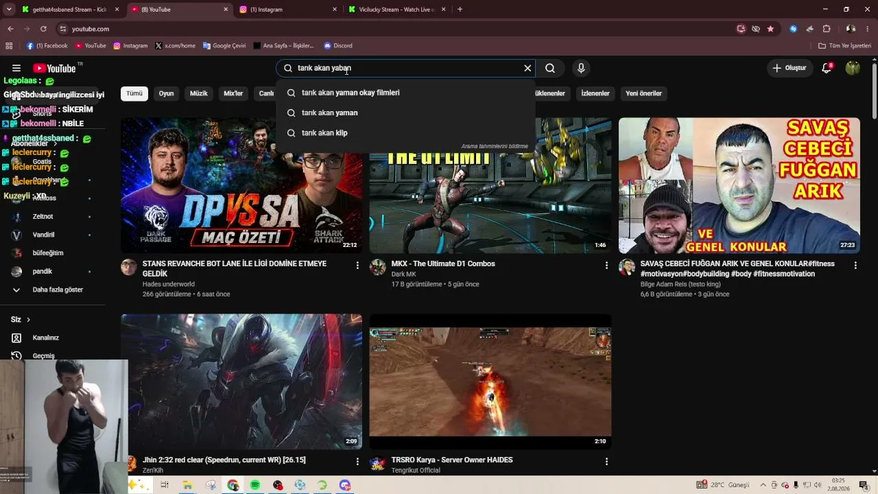Open the büfeeğitim subscription in the sidebar
The width and height of the screenshot is (878, 494).
tap(53, 253)
